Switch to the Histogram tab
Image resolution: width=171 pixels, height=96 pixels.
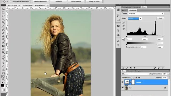[126, 7]
